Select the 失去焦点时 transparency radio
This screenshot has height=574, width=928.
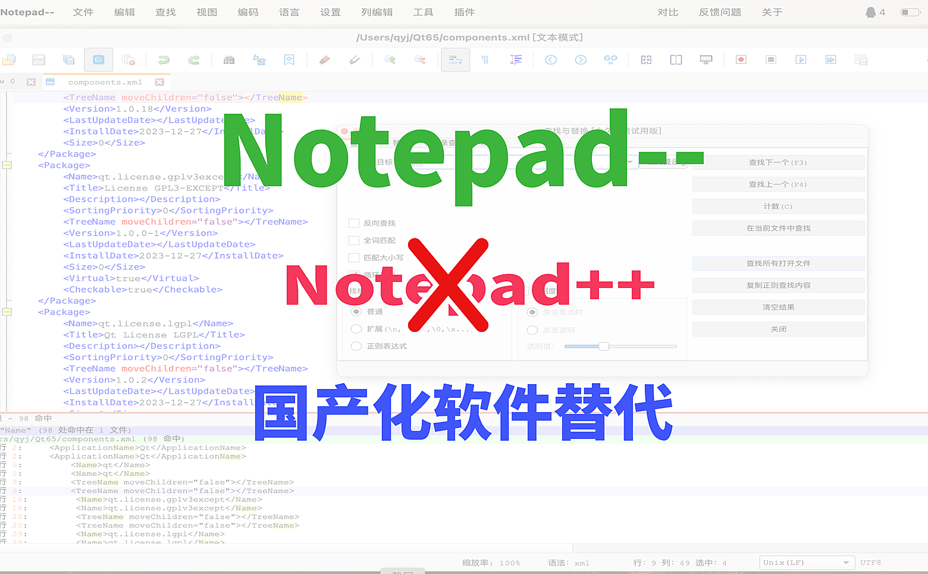[532, 312]
